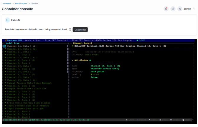Click type value EtherCAT device entry
The height and width of the screenshot is (127, 198).
point(105,69)
